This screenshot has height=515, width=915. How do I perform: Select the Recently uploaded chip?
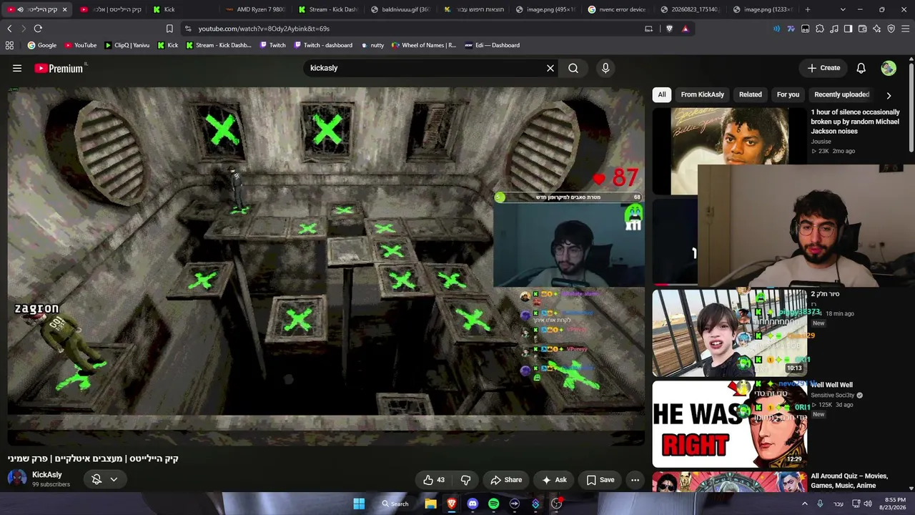[841, 94]
